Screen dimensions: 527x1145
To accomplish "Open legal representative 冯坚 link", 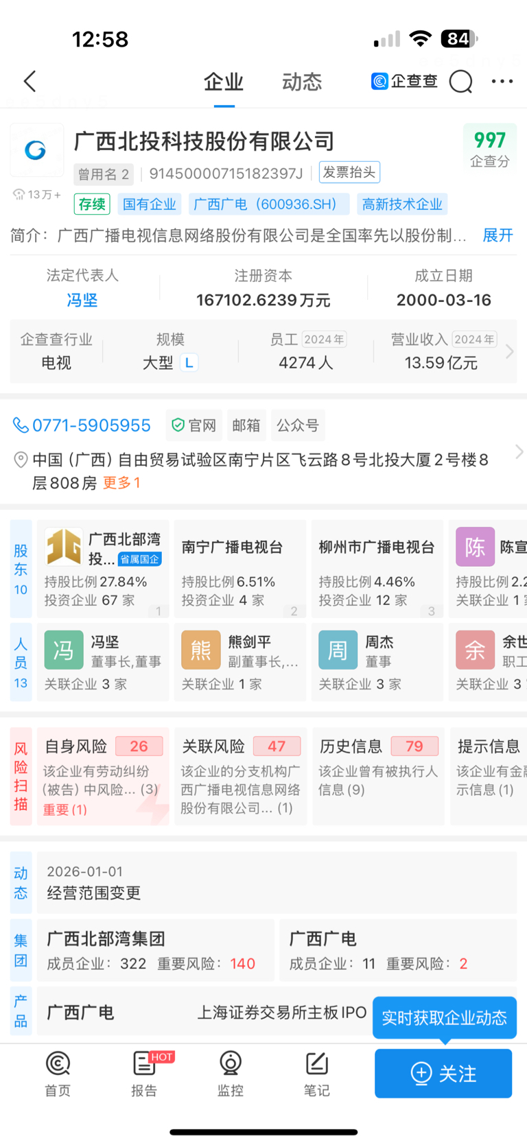I will 82,300.
